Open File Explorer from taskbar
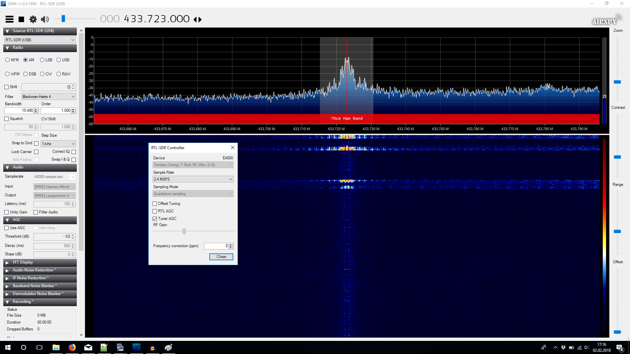The height and width of the screenshot is (354, 630). click(56, 347)
